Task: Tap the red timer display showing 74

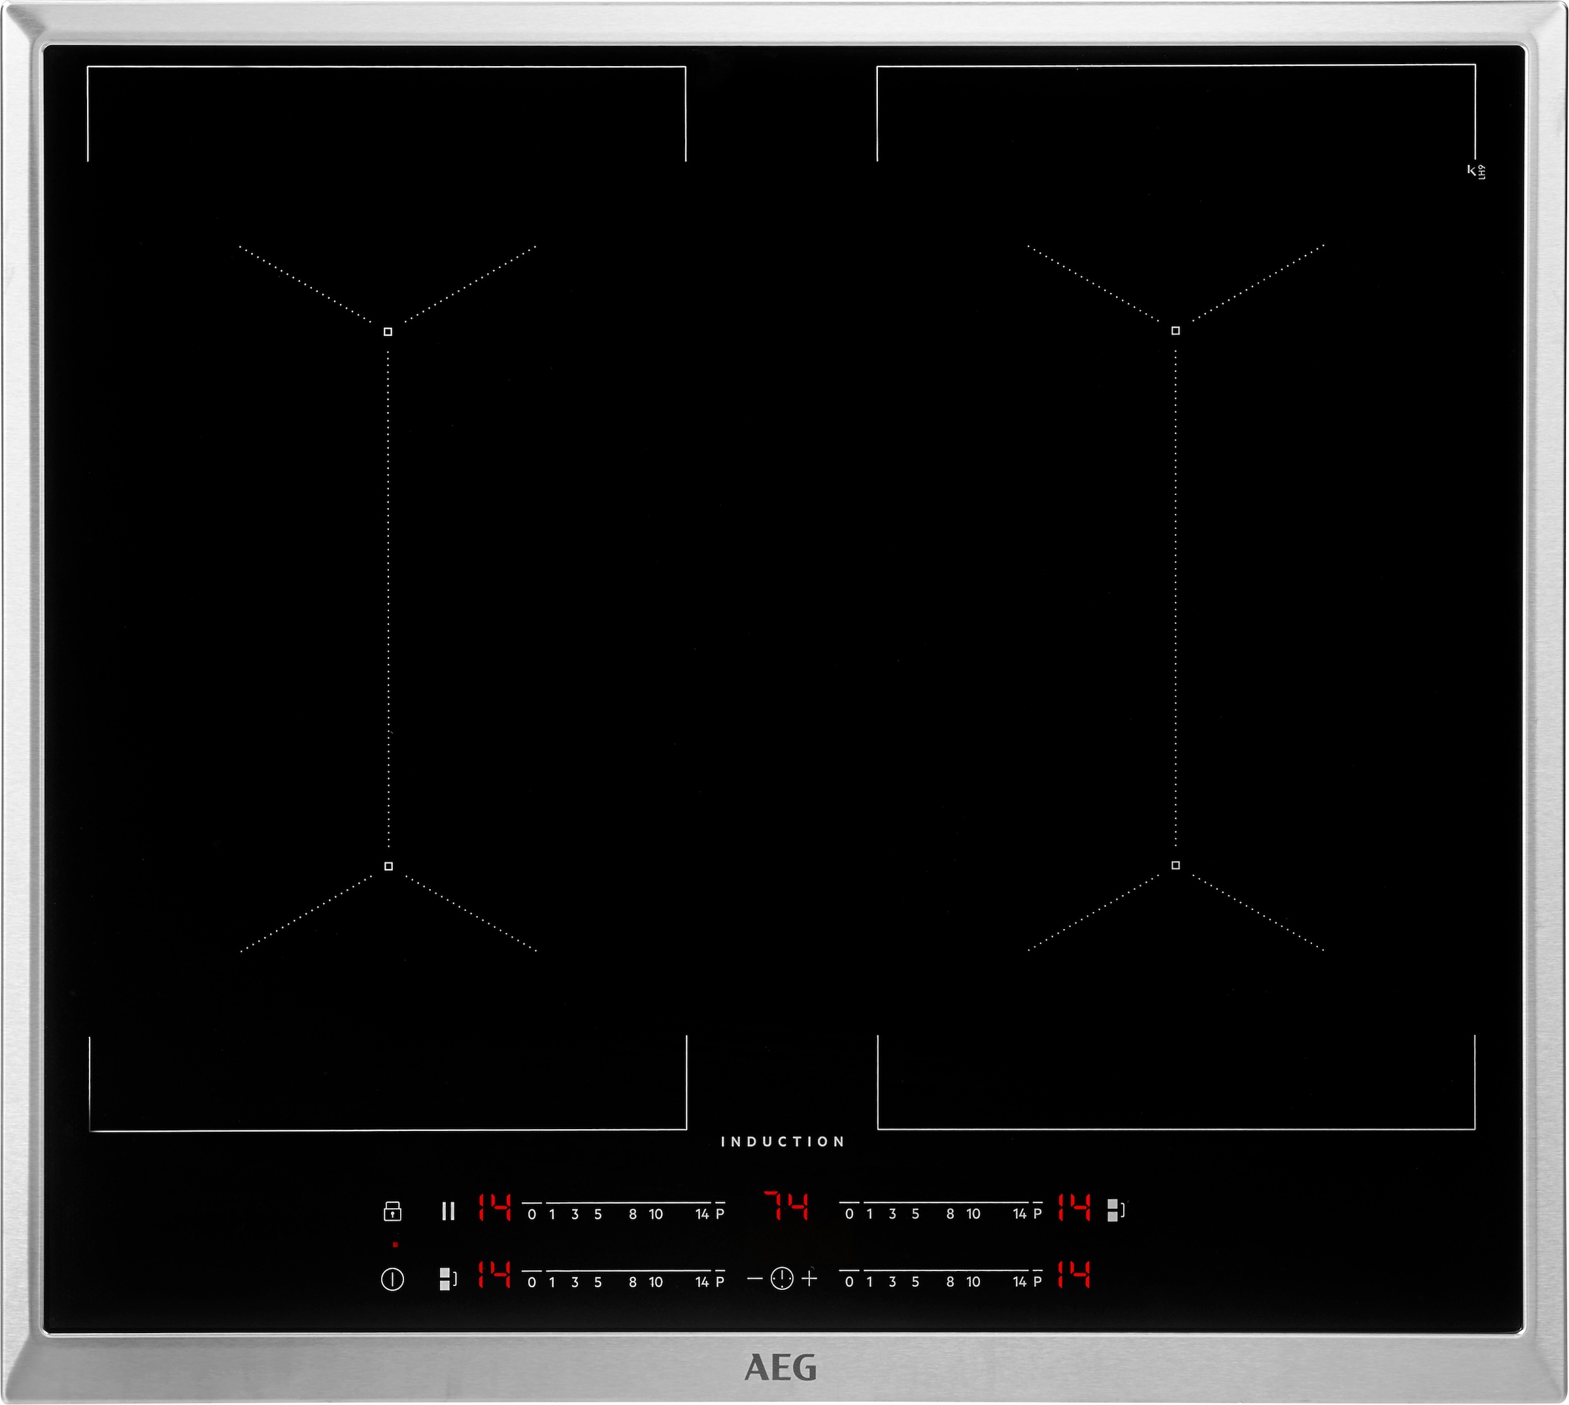Action: click(786, 1206)
